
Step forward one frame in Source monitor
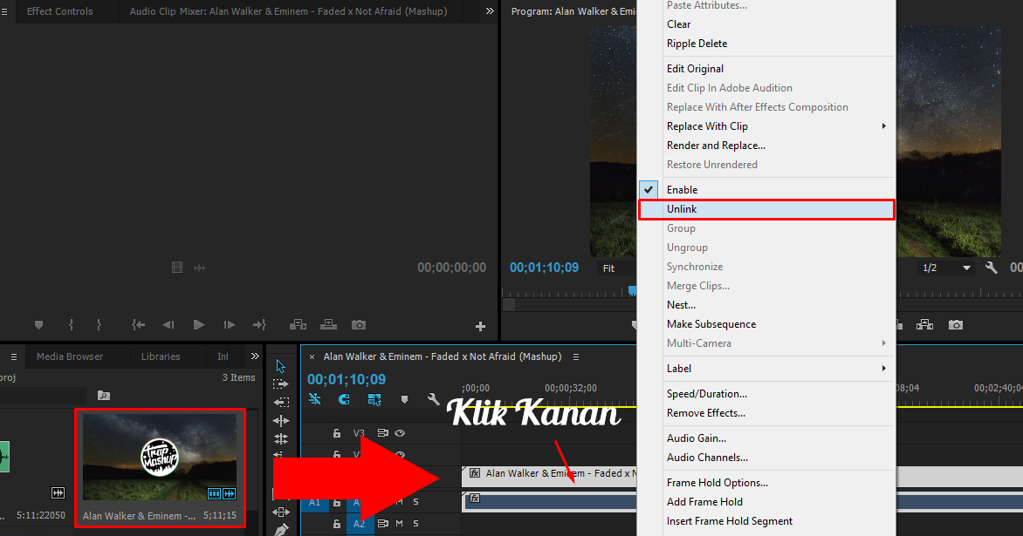[x=229, y=324]
